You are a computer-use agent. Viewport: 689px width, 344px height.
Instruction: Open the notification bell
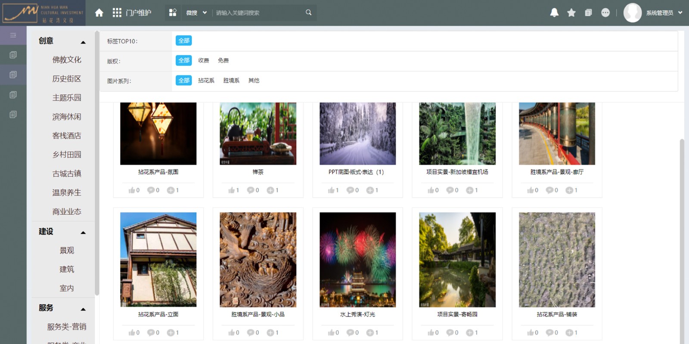554,12
